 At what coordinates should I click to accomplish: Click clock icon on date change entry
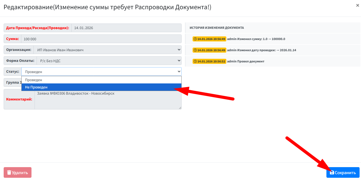pos(195,50)
